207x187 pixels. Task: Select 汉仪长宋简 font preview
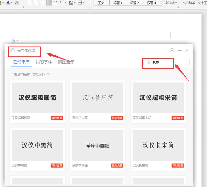pos(158,145)
